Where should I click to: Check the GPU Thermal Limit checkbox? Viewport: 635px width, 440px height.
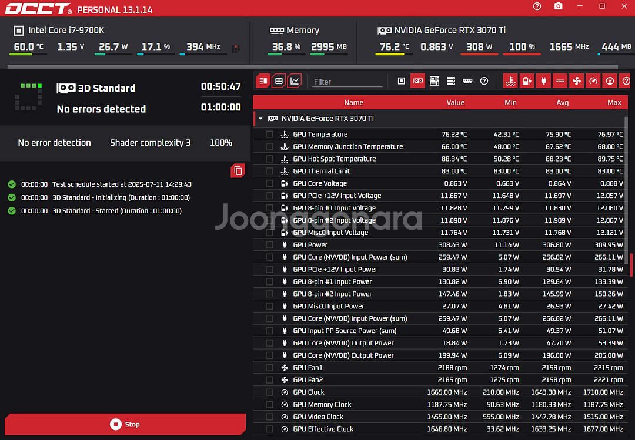click(269, 171)
